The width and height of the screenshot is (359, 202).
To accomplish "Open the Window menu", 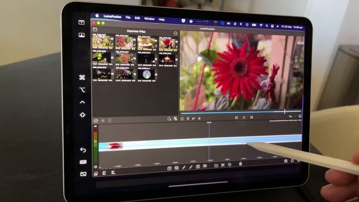I will (x=149, y=19).
